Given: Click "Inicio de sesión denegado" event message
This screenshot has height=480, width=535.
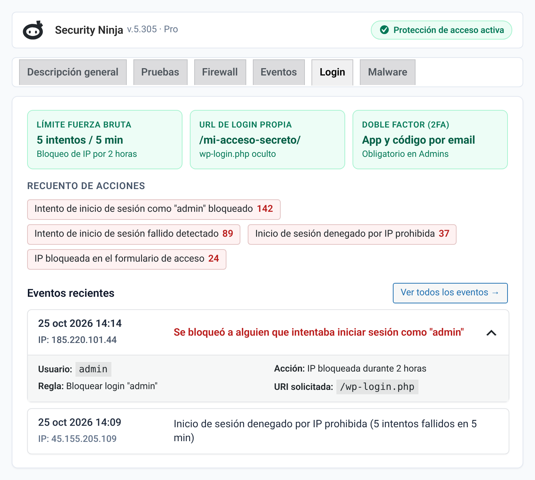Looking at the screenshot, I should pos(325,431).
